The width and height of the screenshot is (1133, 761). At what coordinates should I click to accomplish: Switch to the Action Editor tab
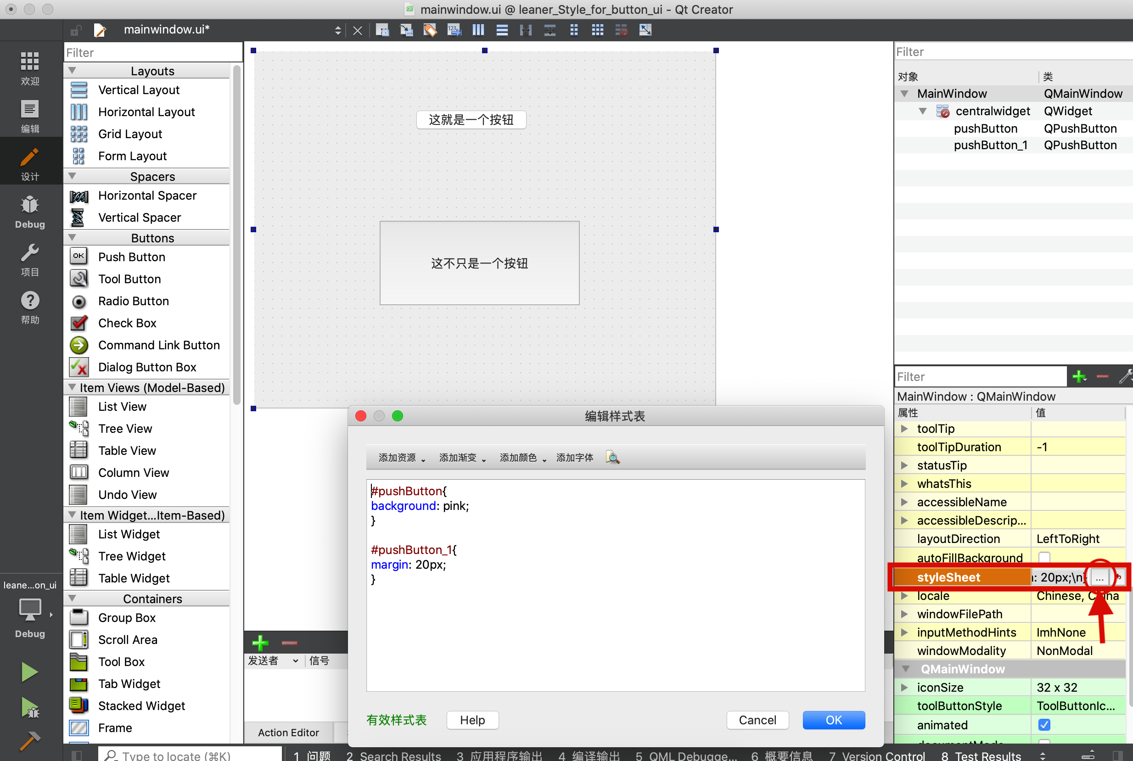point(288,733)
